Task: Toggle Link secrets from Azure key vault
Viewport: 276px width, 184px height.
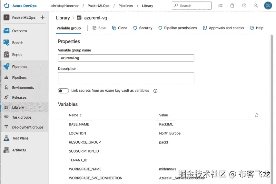Action: point(64,91)
